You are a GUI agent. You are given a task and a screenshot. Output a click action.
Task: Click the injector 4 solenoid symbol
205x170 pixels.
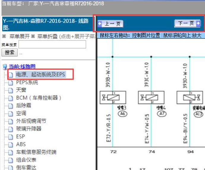click(152, 98)
